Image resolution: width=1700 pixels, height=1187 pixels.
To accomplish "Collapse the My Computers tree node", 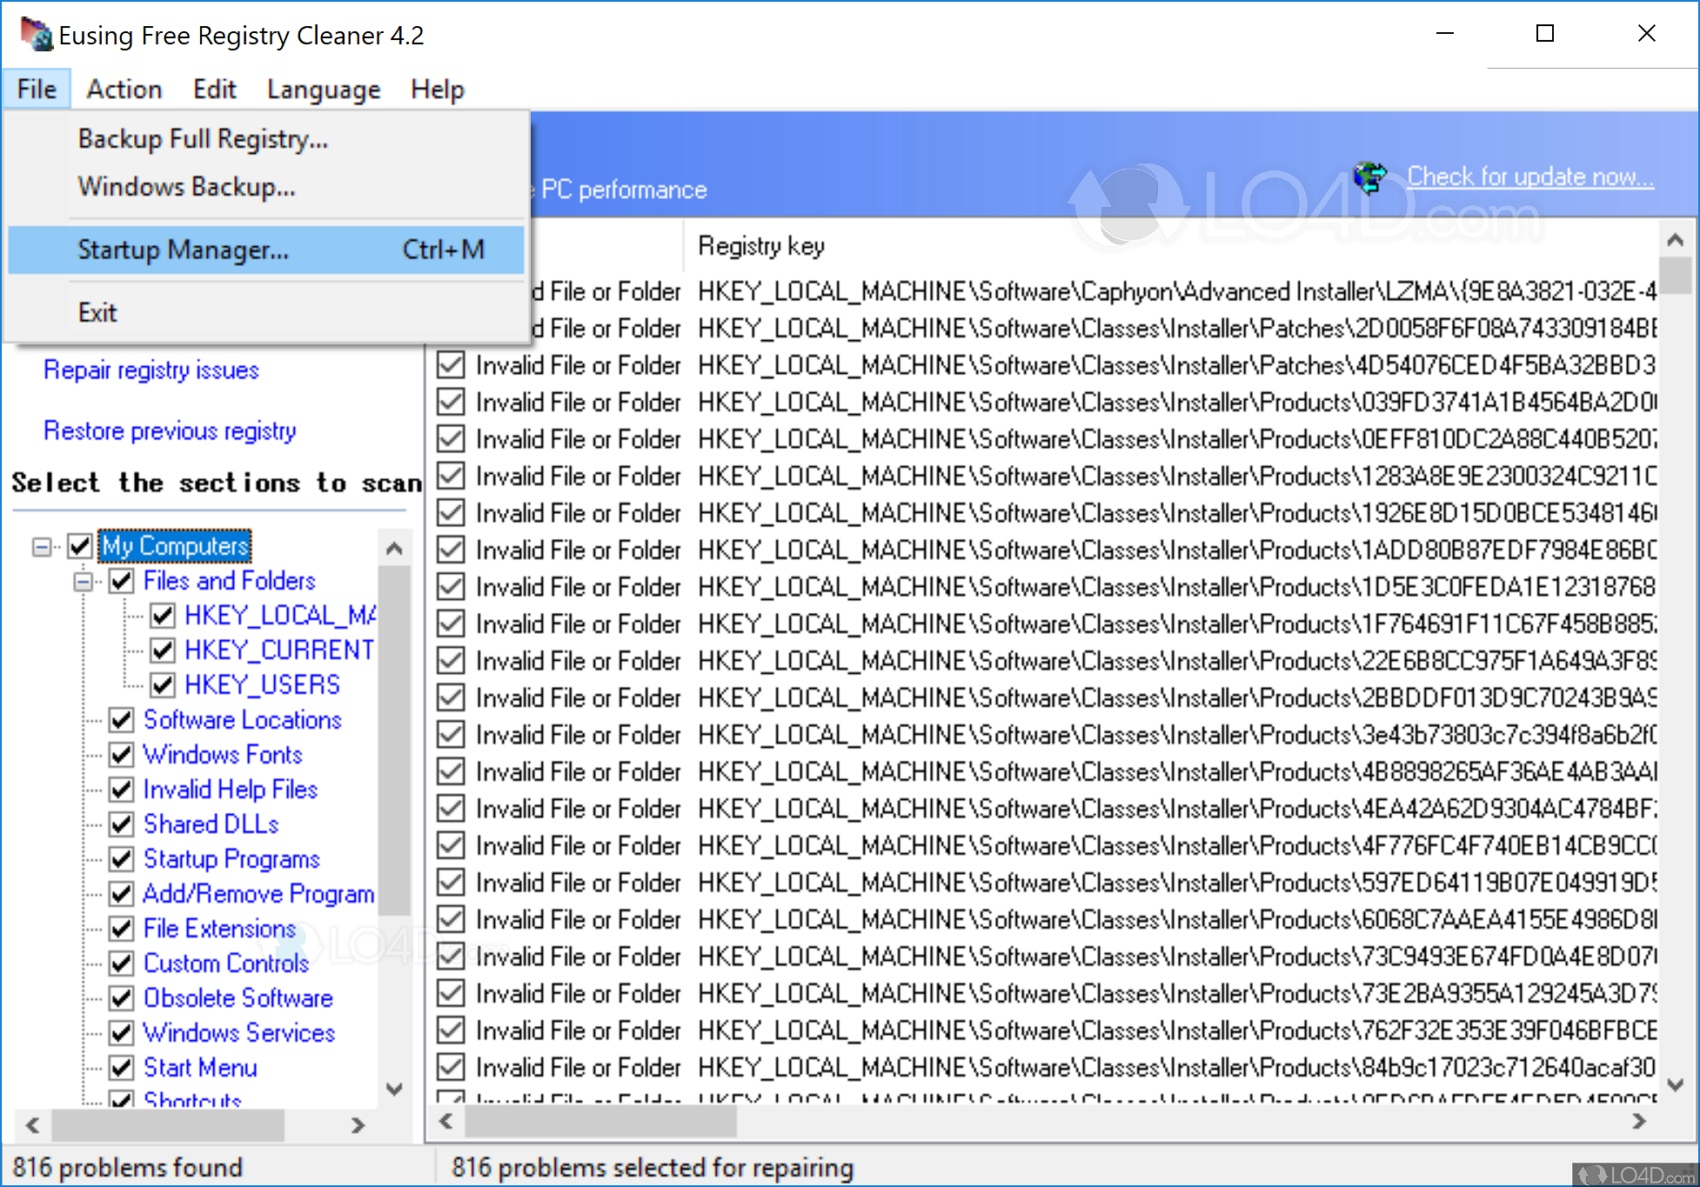I will click(41, 547).
